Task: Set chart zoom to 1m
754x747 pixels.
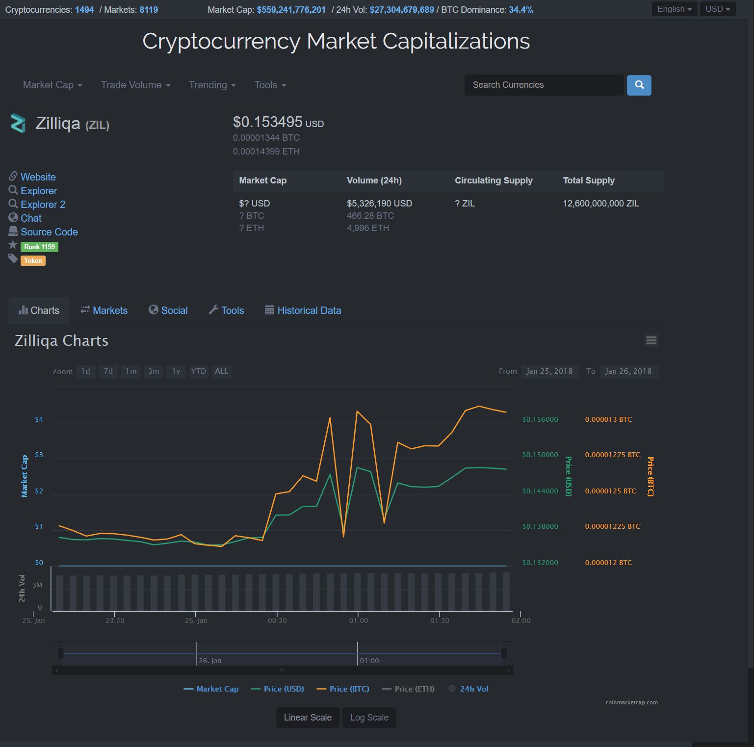Action: coord(131,371)
